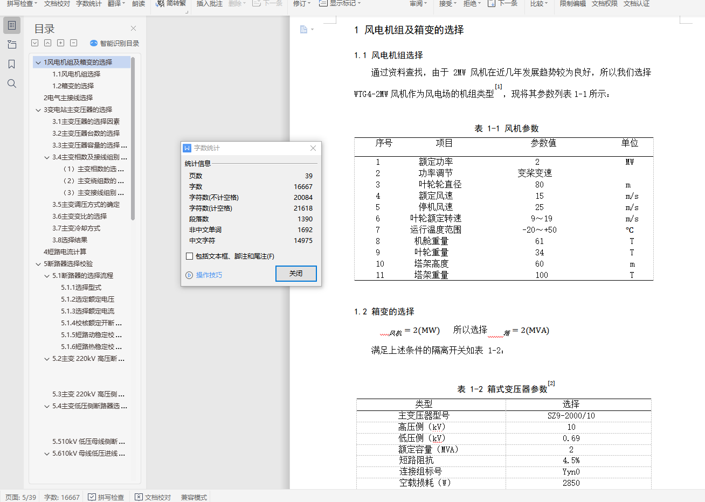The width and height of the screenshot is (705, 502).
Task: Click 字数统计 in the ribbon
Action: click(89, 4)
